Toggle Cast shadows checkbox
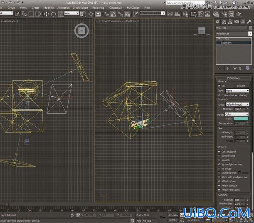The height and width of the screenshot is (223, 254). 219,152
